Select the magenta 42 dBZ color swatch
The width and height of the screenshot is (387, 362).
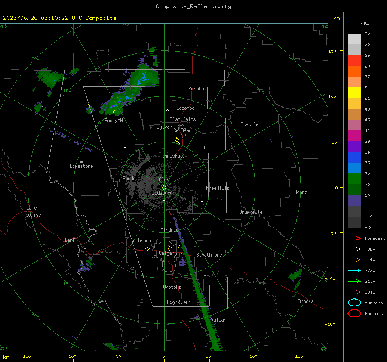coord(354,136)
